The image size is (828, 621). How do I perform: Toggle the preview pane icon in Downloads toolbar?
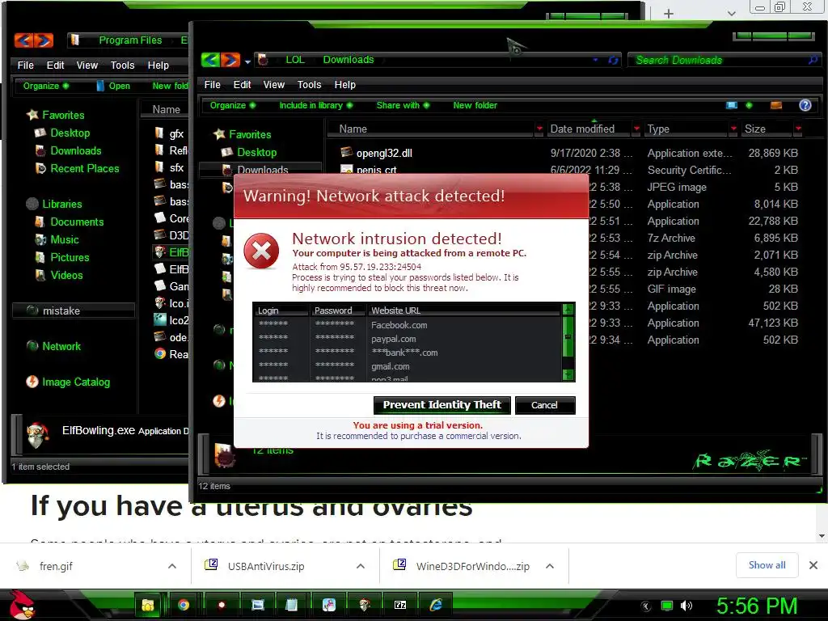(775, 105)
